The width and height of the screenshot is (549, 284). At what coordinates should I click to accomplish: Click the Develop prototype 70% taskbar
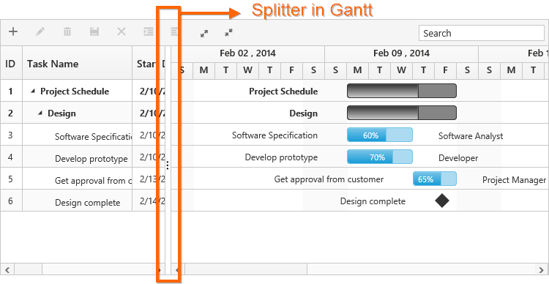(x=380, y=157)
